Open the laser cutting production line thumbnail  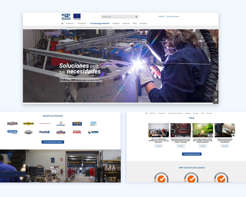click(181, 130)
